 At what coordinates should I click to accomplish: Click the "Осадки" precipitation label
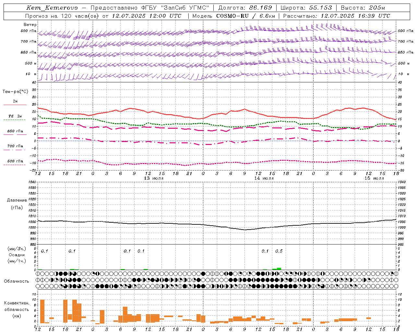(17, 255)
